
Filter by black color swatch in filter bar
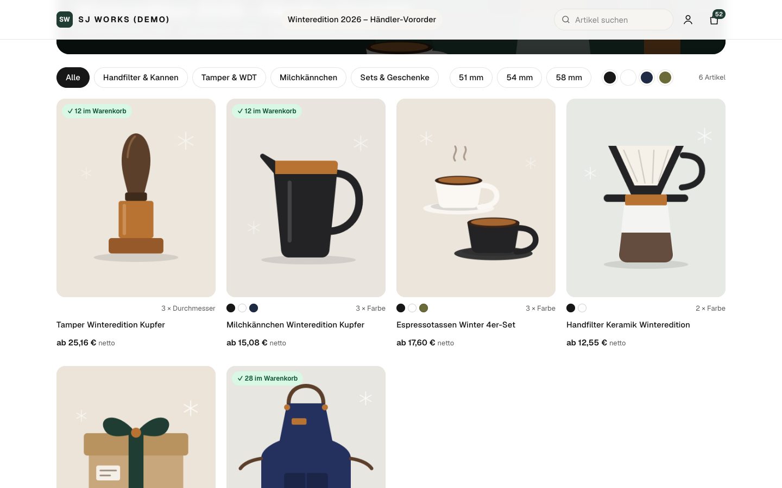click(610, 78)
